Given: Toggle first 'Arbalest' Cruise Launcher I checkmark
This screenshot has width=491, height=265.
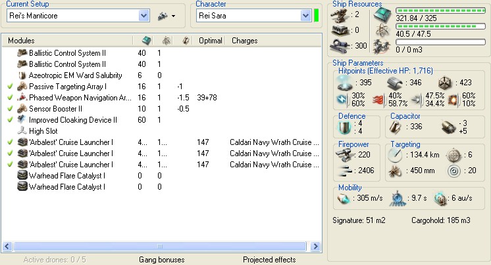Looking at the screenshot, I should point(10,142).
